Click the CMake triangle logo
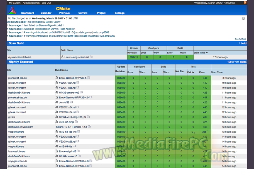Viewport: 254px width, 169px height. [12, 10]
